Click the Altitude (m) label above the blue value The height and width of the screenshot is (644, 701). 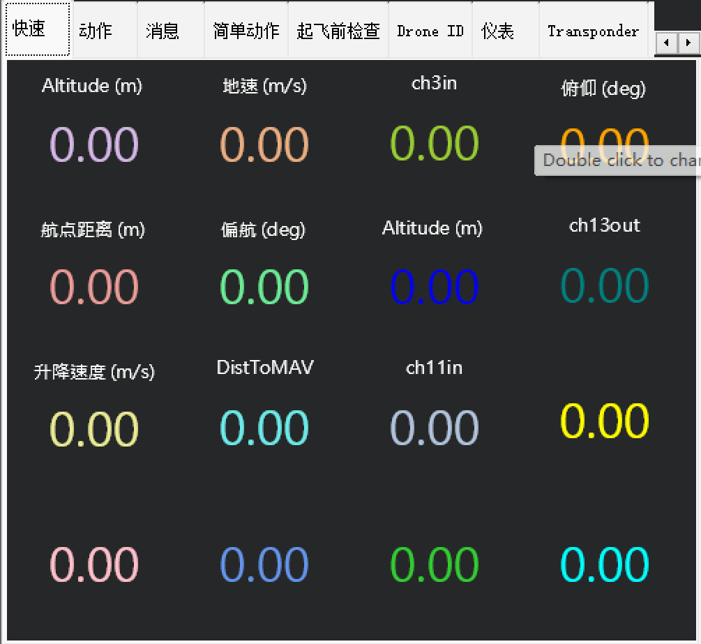(432, 228)
